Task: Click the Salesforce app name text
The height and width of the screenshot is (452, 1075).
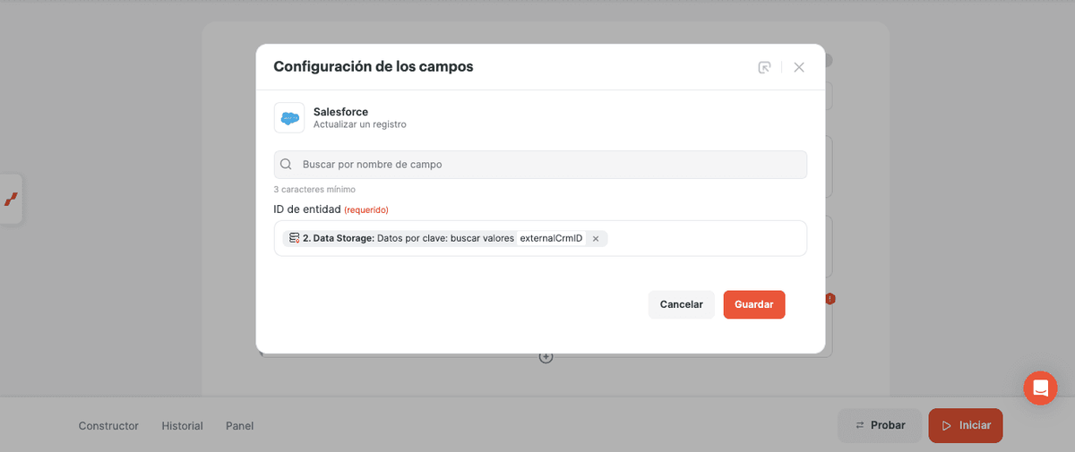Action: tap(340, 112)
